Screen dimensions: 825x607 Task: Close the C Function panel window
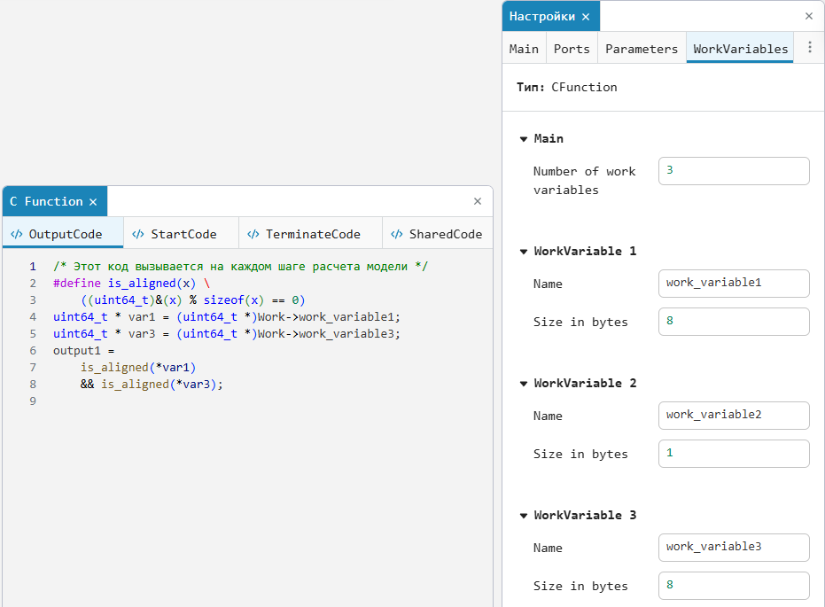pos(478,201)
